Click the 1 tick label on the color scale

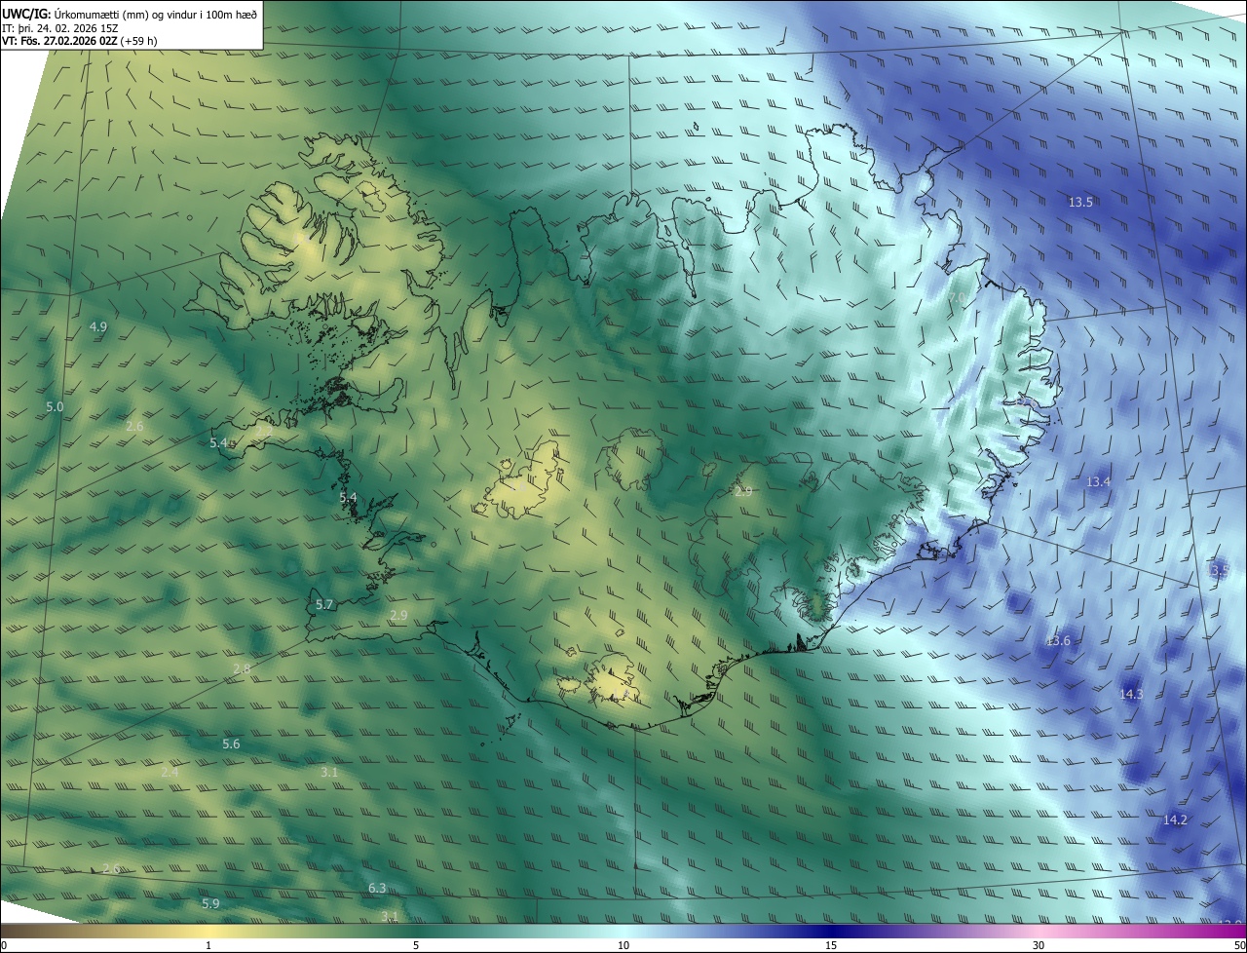[x=208, y=945]
